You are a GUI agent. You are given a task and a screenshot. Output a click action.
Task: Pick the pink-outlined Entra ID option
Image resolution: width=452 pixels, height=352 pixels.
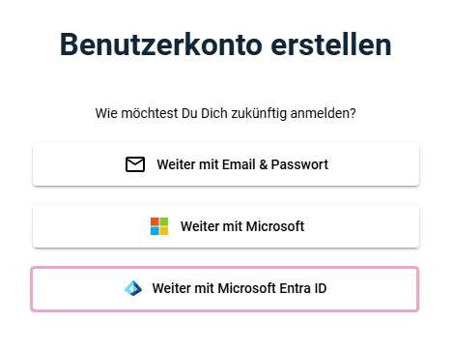(225, 289)
